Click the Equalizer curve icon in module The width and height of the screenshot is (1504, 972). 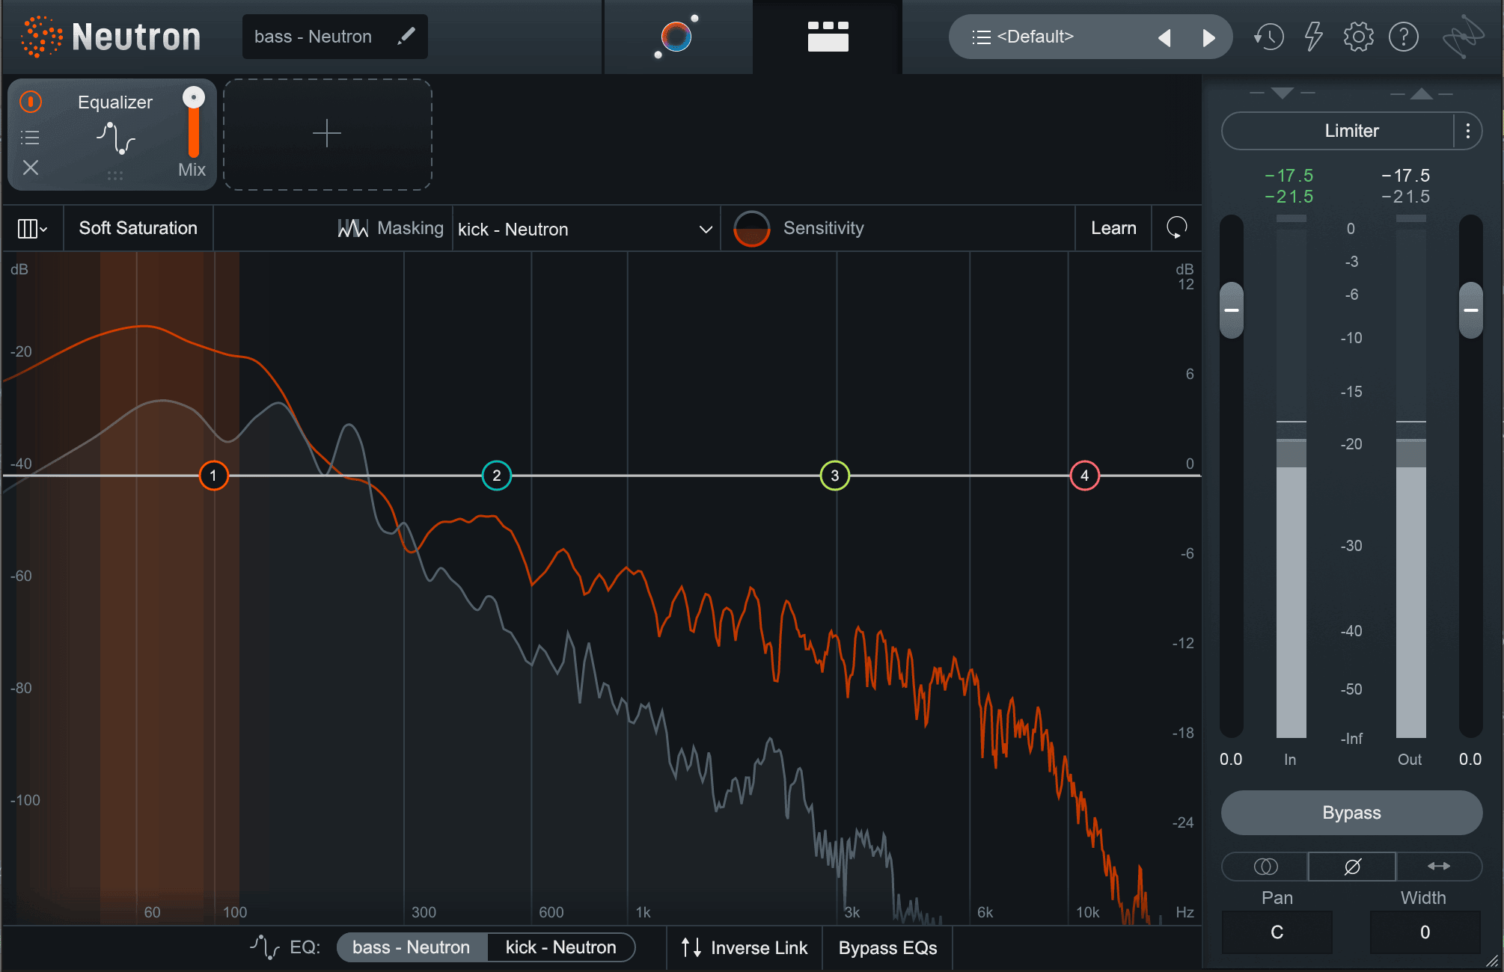pos(116,138)
